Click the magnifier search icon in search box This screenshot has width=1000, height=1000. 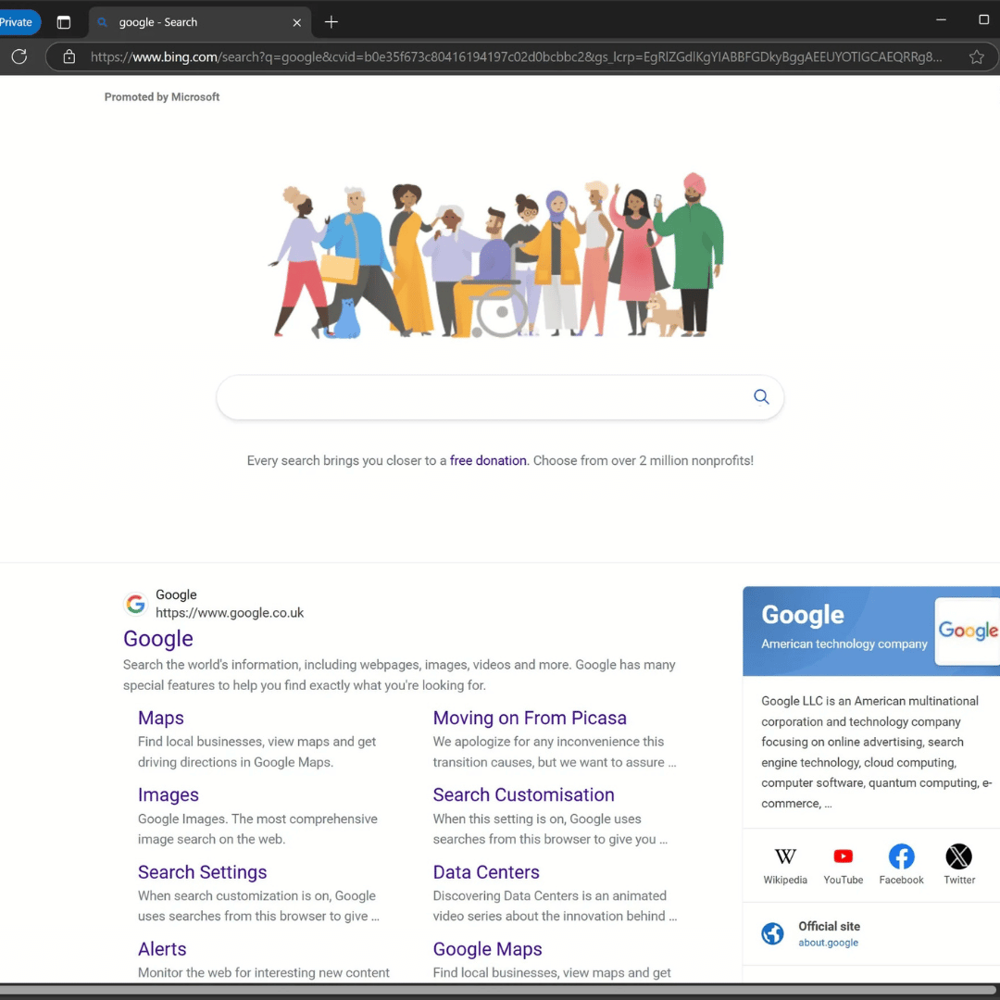click(x=761, y=396)
